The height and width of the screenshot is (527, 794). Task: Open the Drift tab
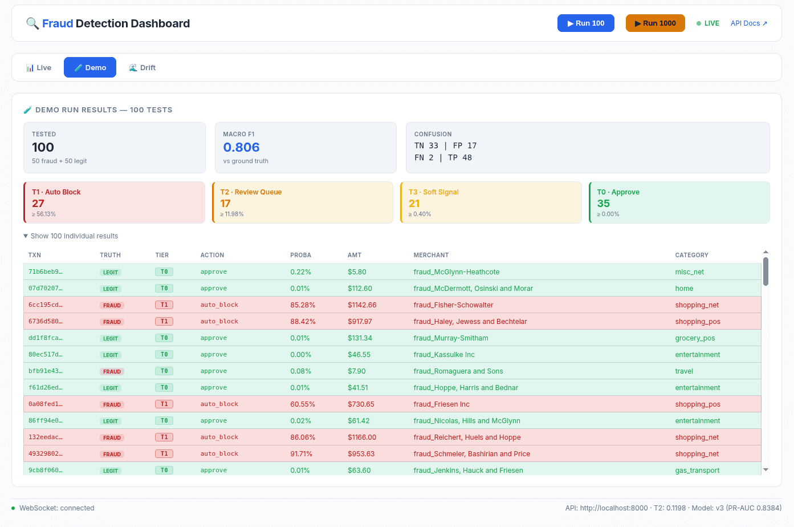tap(142, 67)
